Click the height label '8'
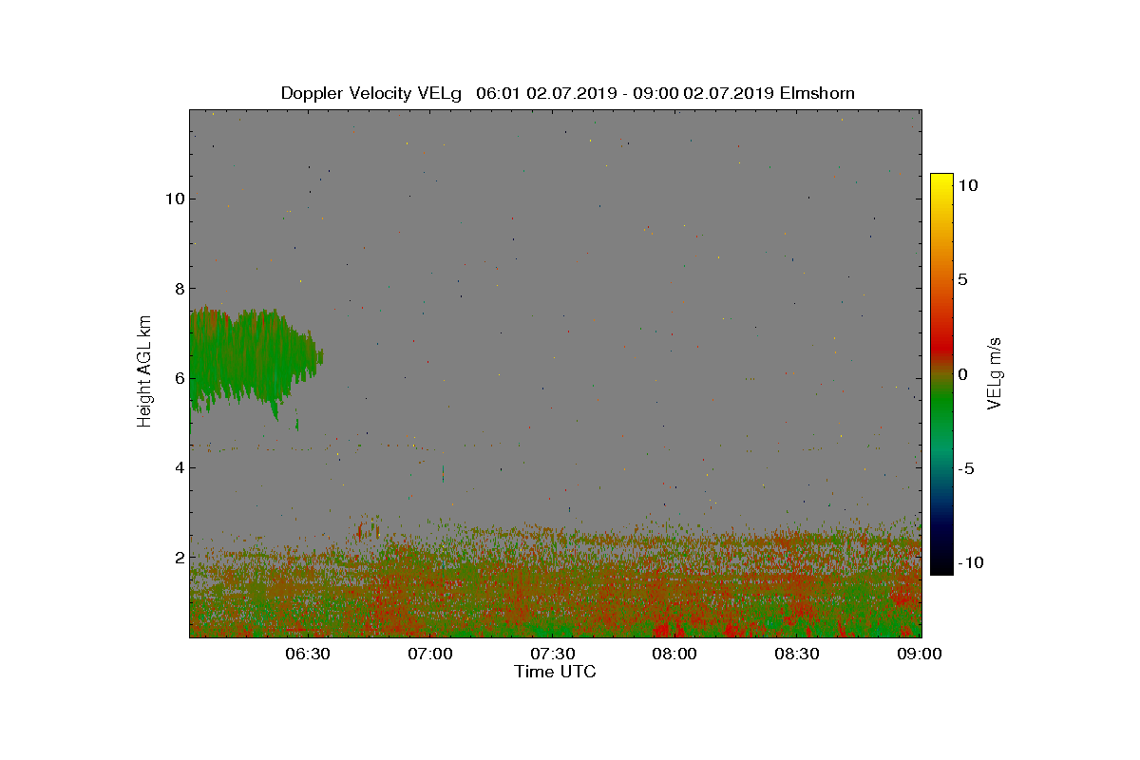The width and height of the screenshot is (1140, 760). tap(178, 289)
